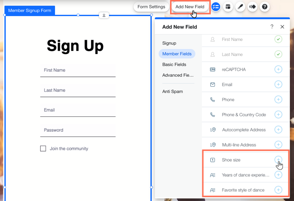Add the Autocomplete Address field
Image resolution: width=294 pixels, height=201 pixels.
click(x=278, y=129)
